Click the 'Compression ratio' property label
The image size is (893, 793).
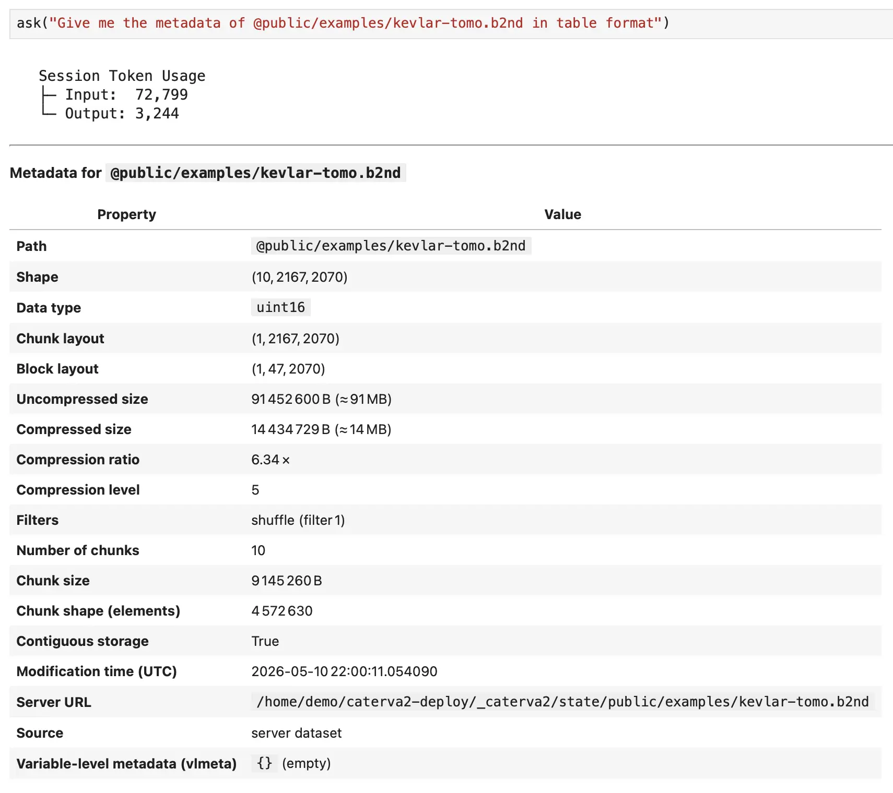tap(78, 460)
